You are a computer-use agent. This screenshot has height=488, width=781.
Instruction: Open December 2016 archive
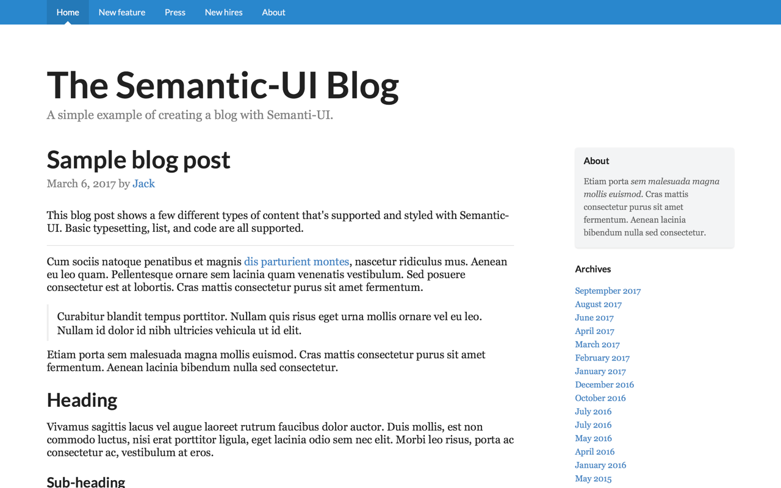[x=604, y=385]
